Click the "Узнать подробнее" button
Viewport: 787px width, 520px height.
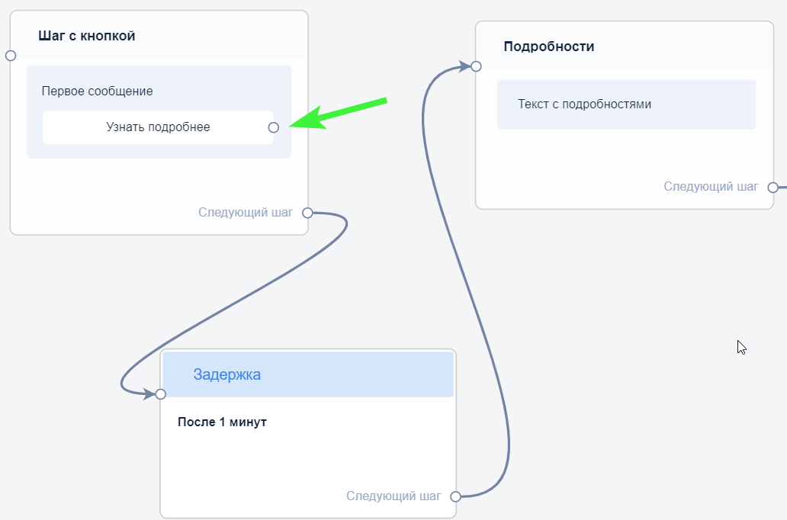click(x=158, y=127)
